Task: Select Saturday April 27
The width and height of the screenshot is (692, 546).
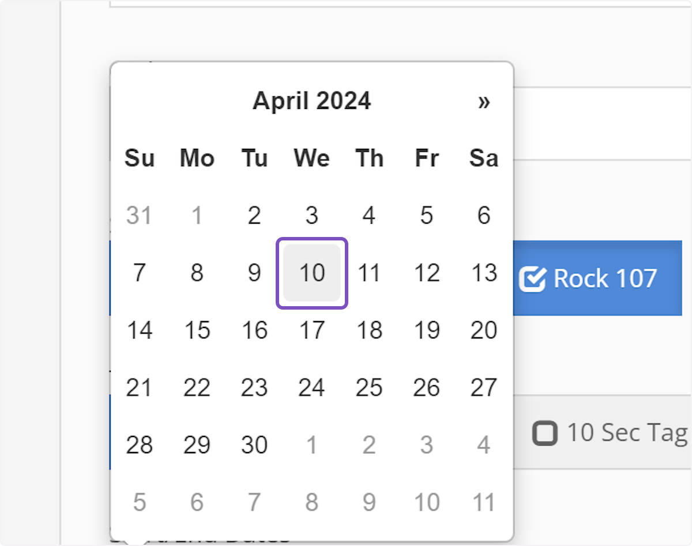Action: (484, 388)
